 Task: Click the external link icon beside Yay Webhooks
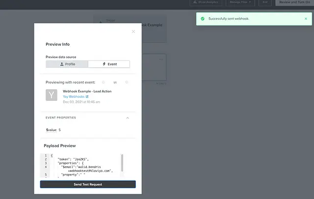[87, 97]
